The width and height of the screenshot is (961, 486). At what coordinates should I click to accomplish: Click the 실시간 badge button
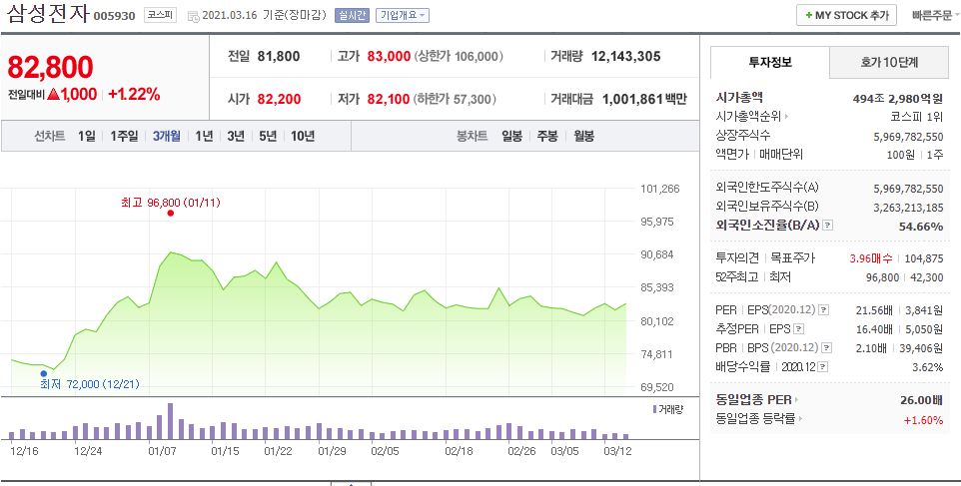[x=352, y=15]
